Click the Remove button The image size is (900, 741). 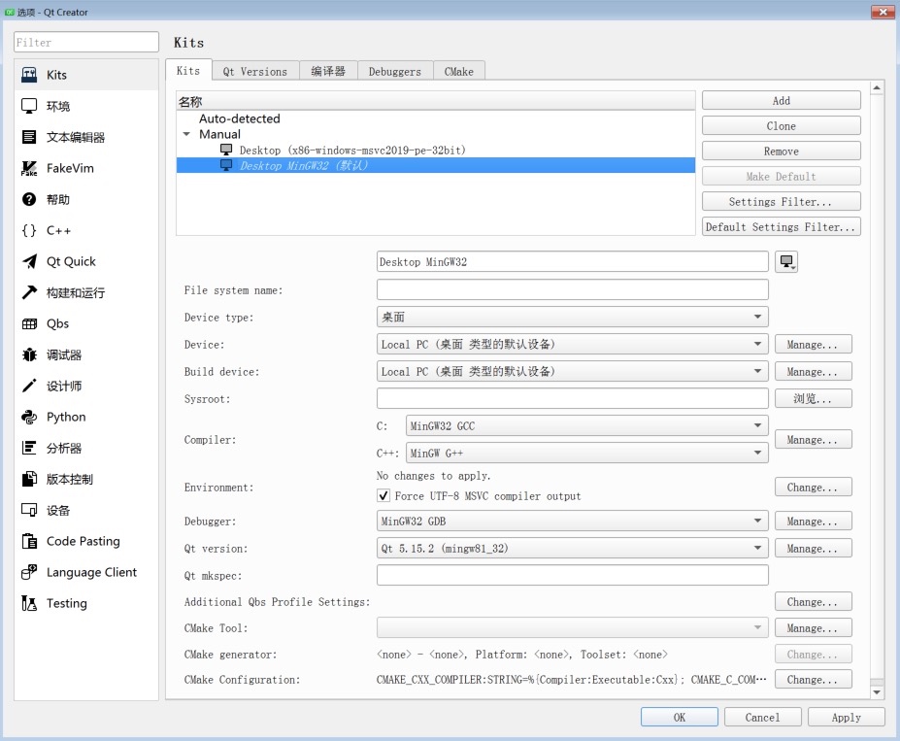point(782,151)
